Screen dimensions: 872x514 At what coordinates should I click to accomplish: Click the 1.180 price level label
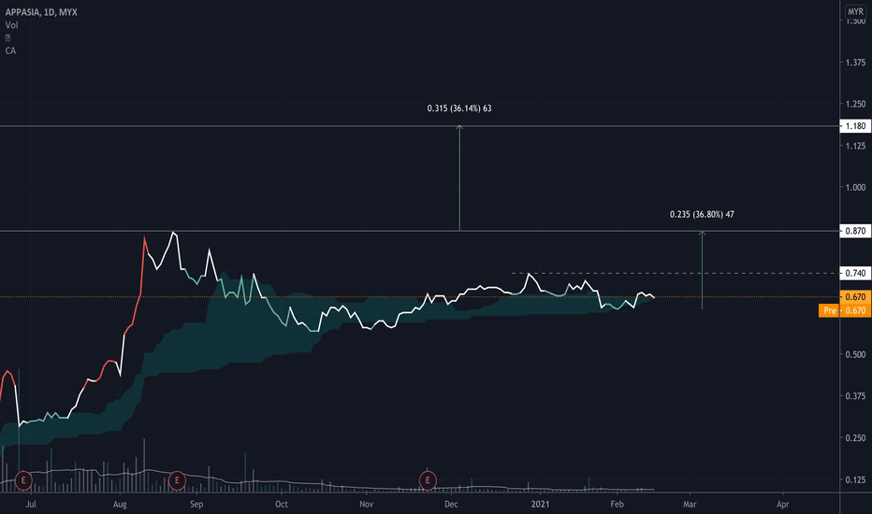[x=855, y=126]
